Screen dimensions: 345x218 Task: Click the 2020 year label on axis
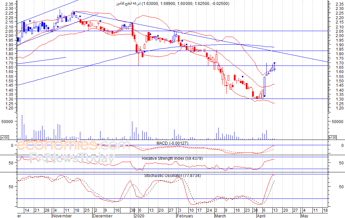click(x=139, y=216)
